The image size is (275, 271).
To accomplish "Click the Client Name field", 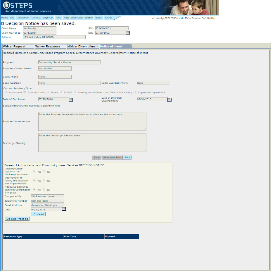I will point(40,28).
